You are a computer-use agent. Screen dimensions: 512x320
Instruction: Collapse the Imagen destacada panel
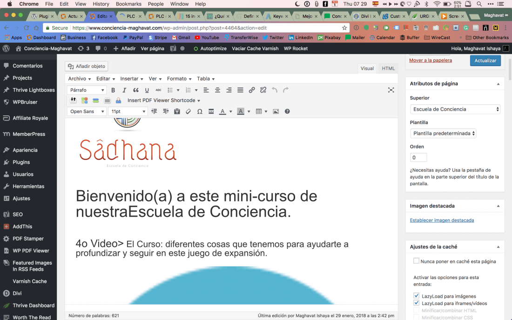[x=498, y=206]
